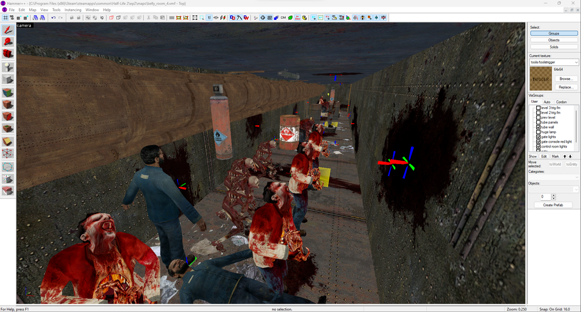Screen dimensions: 581x312
Task: Open the Toggle Texture Application tool
Action: click(8, 92)
